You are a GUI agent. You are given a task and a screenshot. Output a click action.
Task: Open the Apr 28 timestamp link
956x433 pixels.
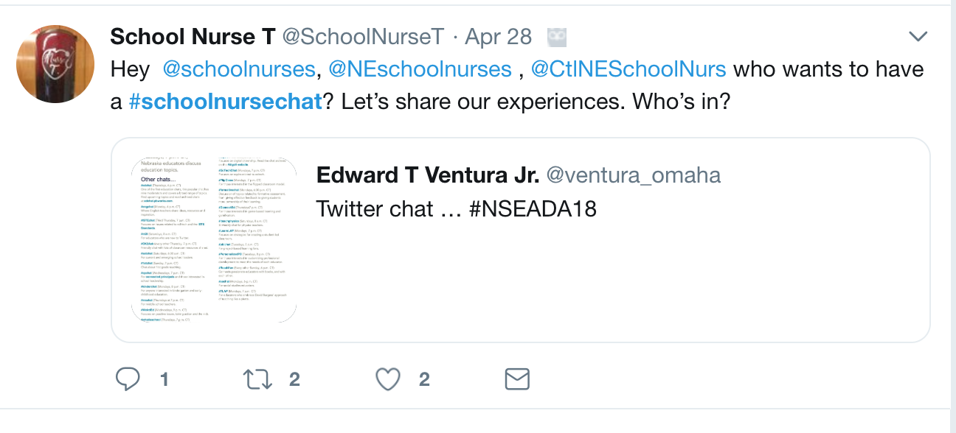tap(498, 37)
